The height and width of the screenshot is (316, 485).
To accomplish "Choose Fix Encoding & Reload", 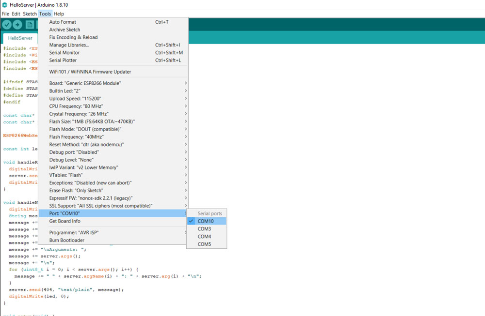I will pos(113,37).
